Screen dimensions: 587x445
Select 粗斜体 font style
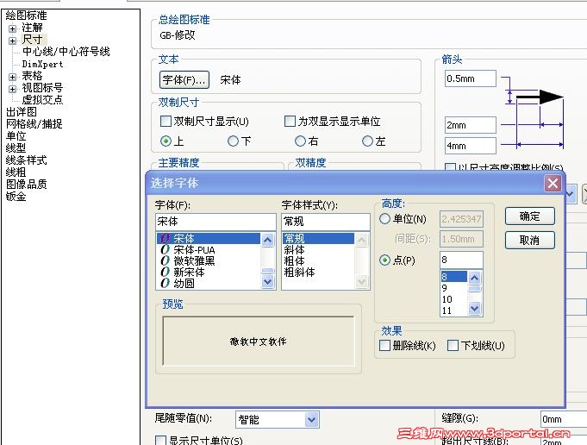(x=318, y=272)
